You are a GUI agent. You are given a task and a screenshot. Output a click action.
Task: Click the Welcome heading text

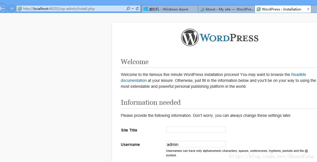click(135, 62)
